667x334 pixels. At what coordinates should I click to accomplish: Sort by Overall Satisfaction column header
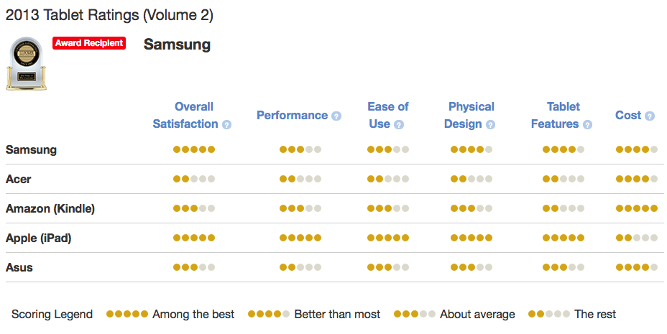[x=185, y=115]
